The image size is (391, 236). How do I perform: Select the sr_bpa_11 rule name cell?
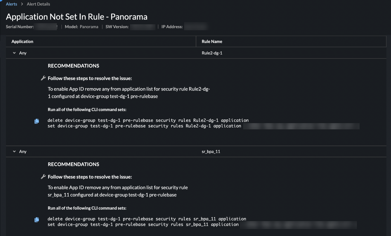coord(211,151)
